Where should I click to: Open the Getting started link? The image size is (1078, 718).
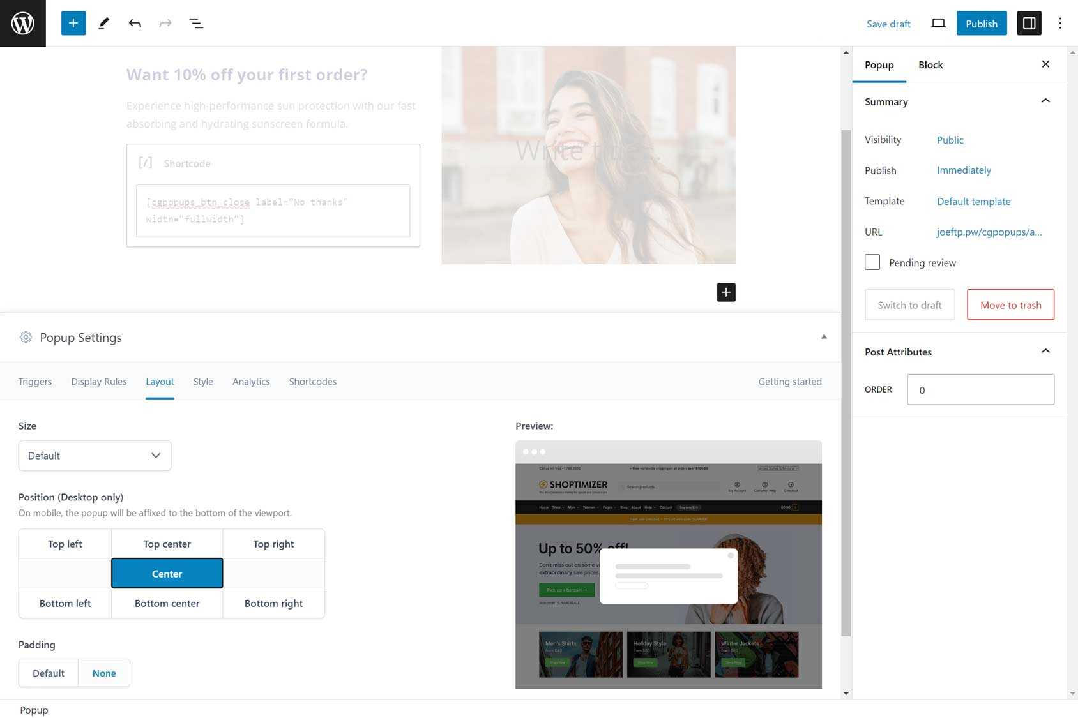[790, 381]
